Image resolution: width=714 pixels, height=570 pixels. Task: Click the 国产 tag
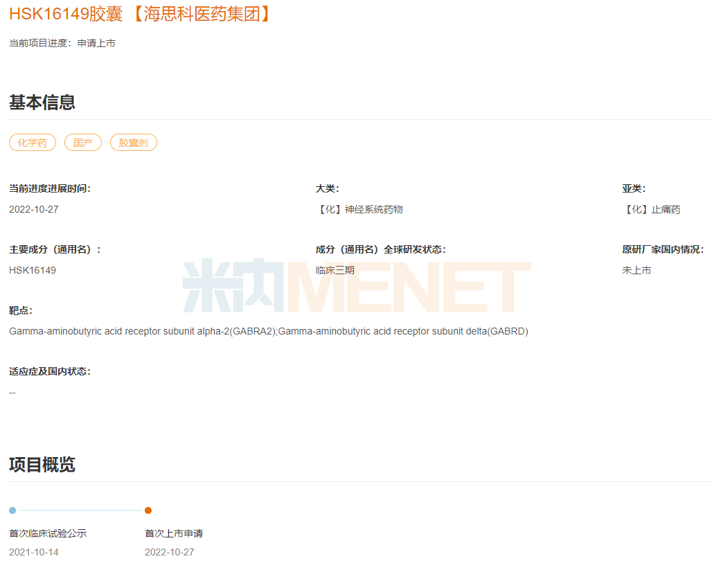pos(83,143)
